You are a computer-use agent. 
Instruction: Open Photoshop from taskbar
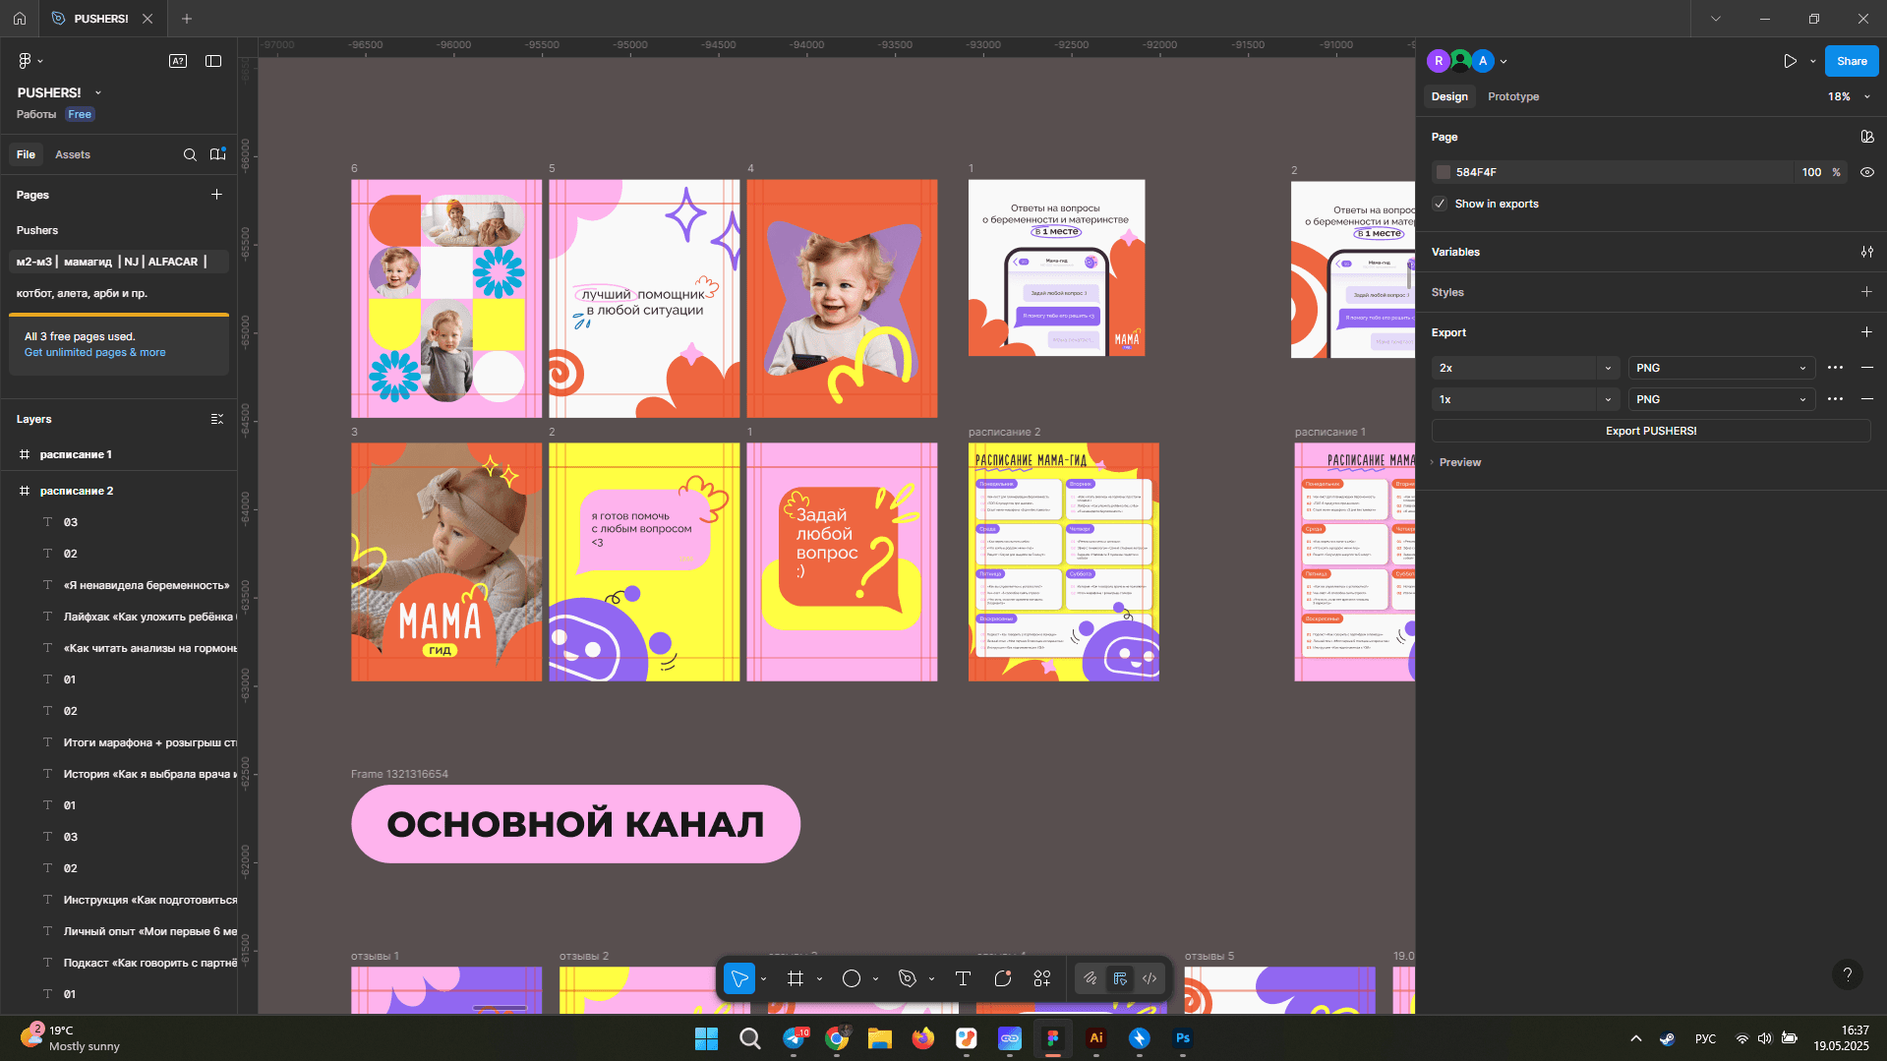(1183, 1038)
